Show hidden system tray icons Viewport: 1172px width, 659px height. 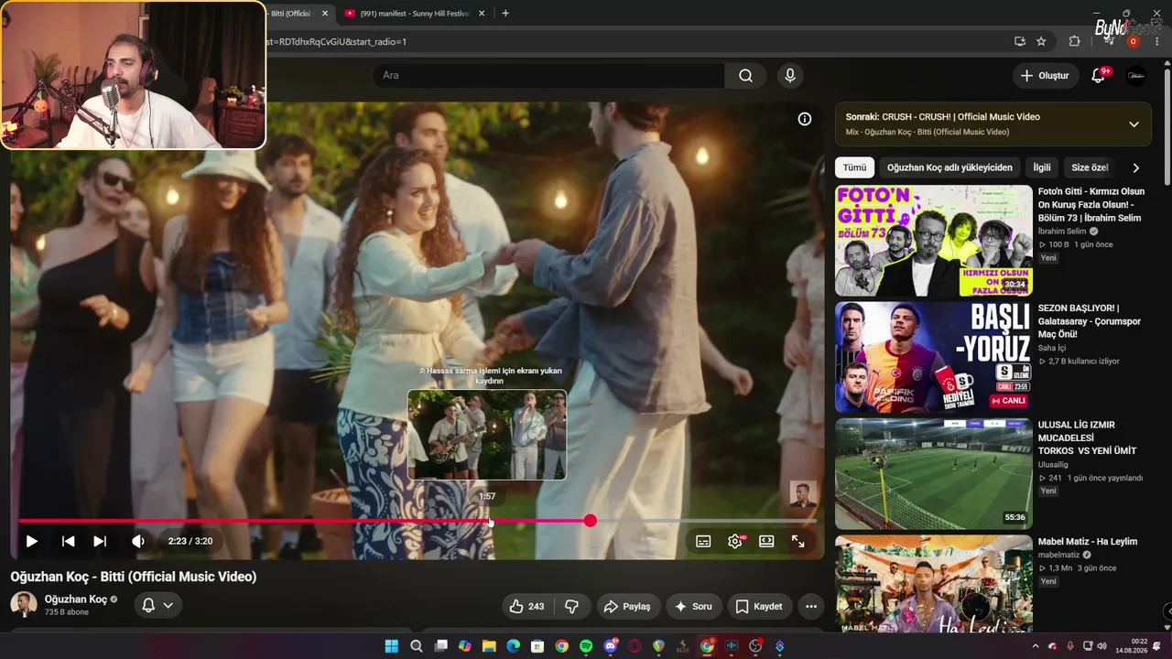[x=1036, y=646]
